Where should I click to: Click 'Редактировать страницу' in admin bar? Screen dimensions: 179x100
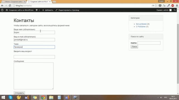(67, 10)
